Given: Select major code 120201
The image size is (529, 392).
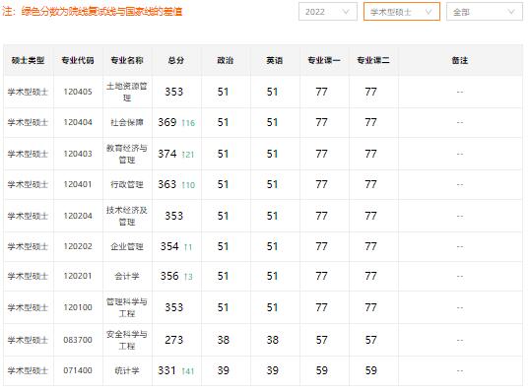Looking at the screenshot, I should coord(78,276).
